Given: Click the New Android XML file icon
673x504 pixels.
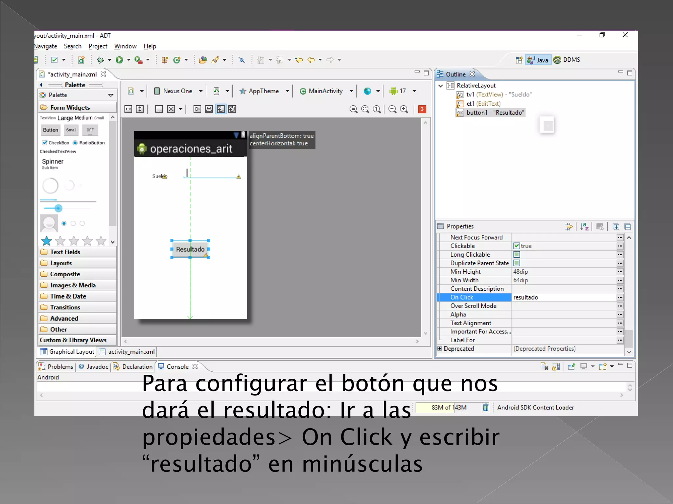Looking at the screenshot, I should click(x=81, y=60).
